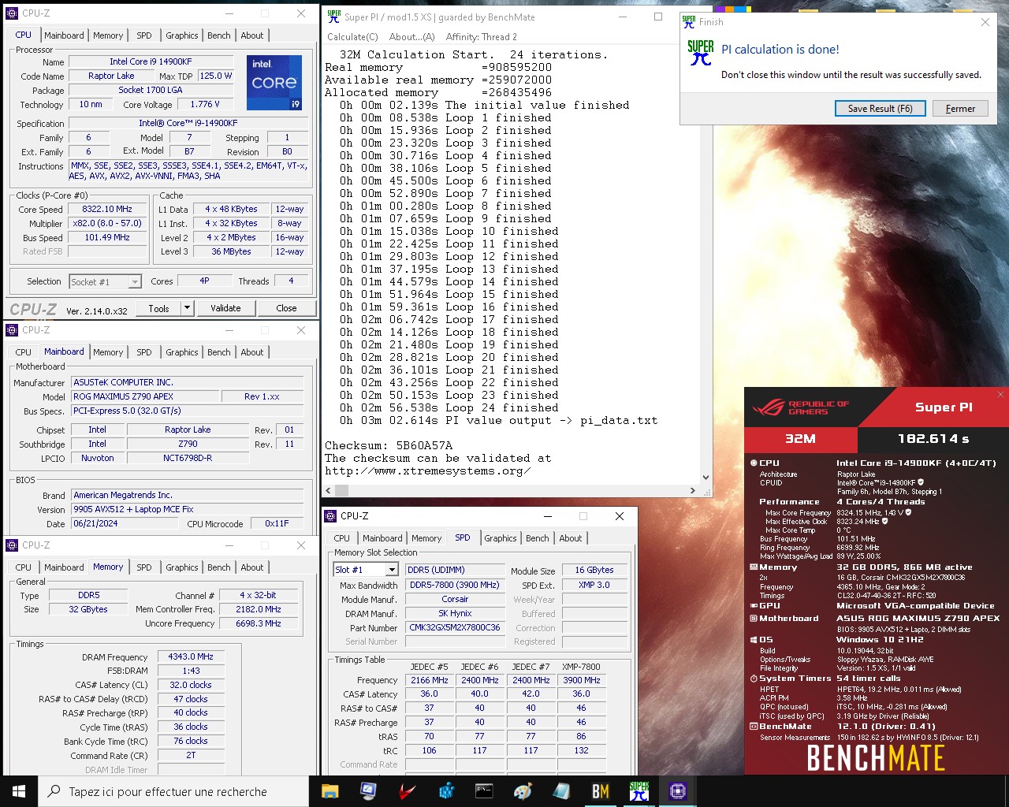This screenshot has height=807, width=1009.
Task: Click the Model field ROG MAXIMUS Z790 APEX
Action: 144,396
